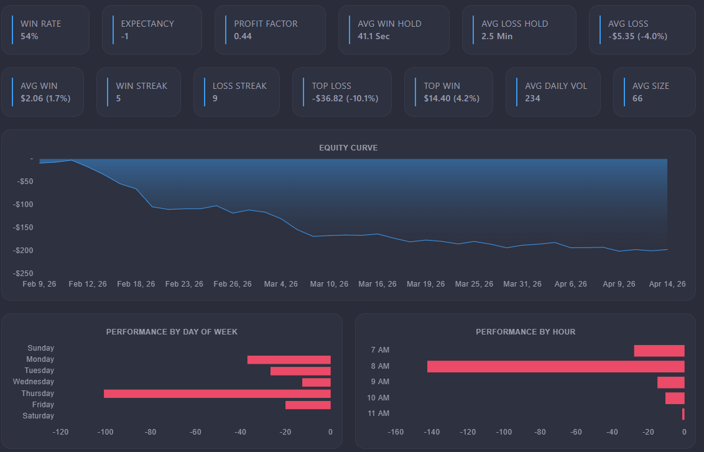Viewport: 704px width, 452px height.
Task: Click the Avg Loss Hold card
Action: tap(519, 30)
